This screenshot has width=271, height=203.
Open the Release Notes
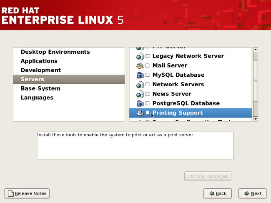pyautogui.click(x=27, y=193)
